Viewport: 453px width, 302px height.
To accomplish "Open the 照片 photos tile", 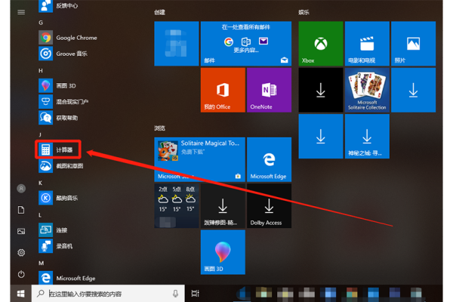I will [x=413, y=44].
